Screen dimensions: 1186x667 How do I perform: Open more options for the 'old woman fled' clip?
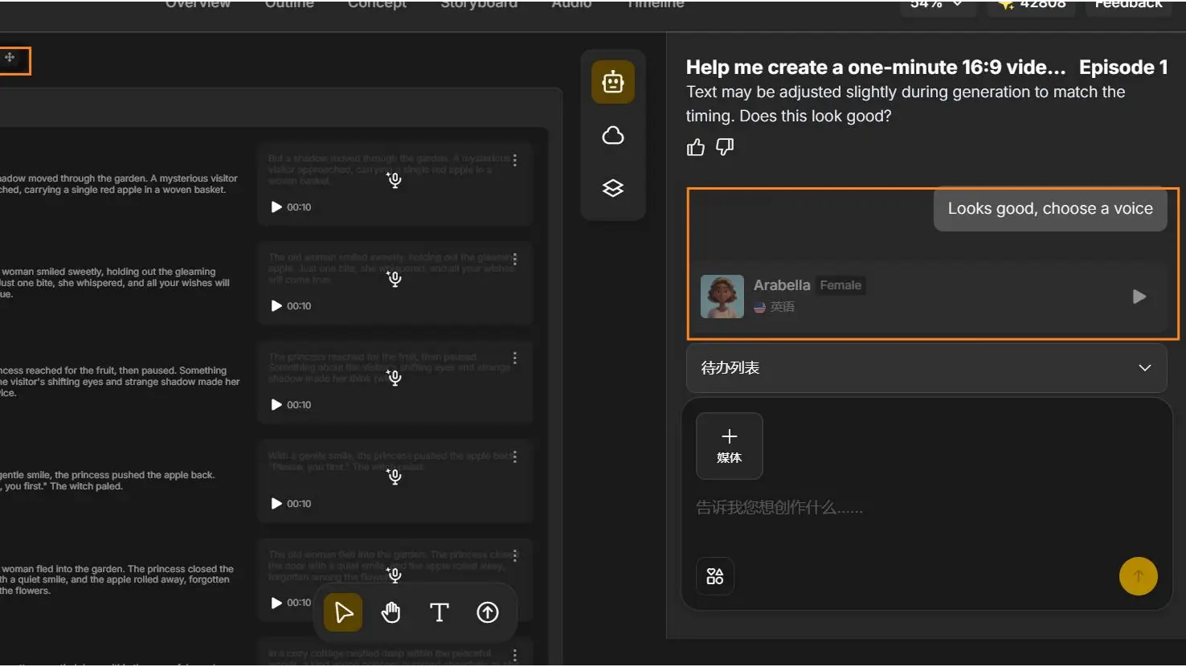click(515, 555)
